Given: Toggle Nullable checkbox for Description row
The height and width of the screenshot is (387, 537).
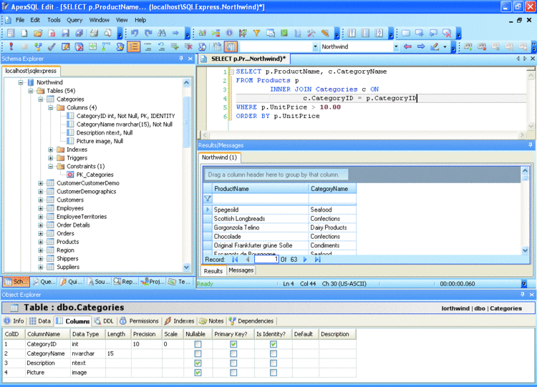Looking at the screenshot, I should pyautogui.click(x=198, y=363).
